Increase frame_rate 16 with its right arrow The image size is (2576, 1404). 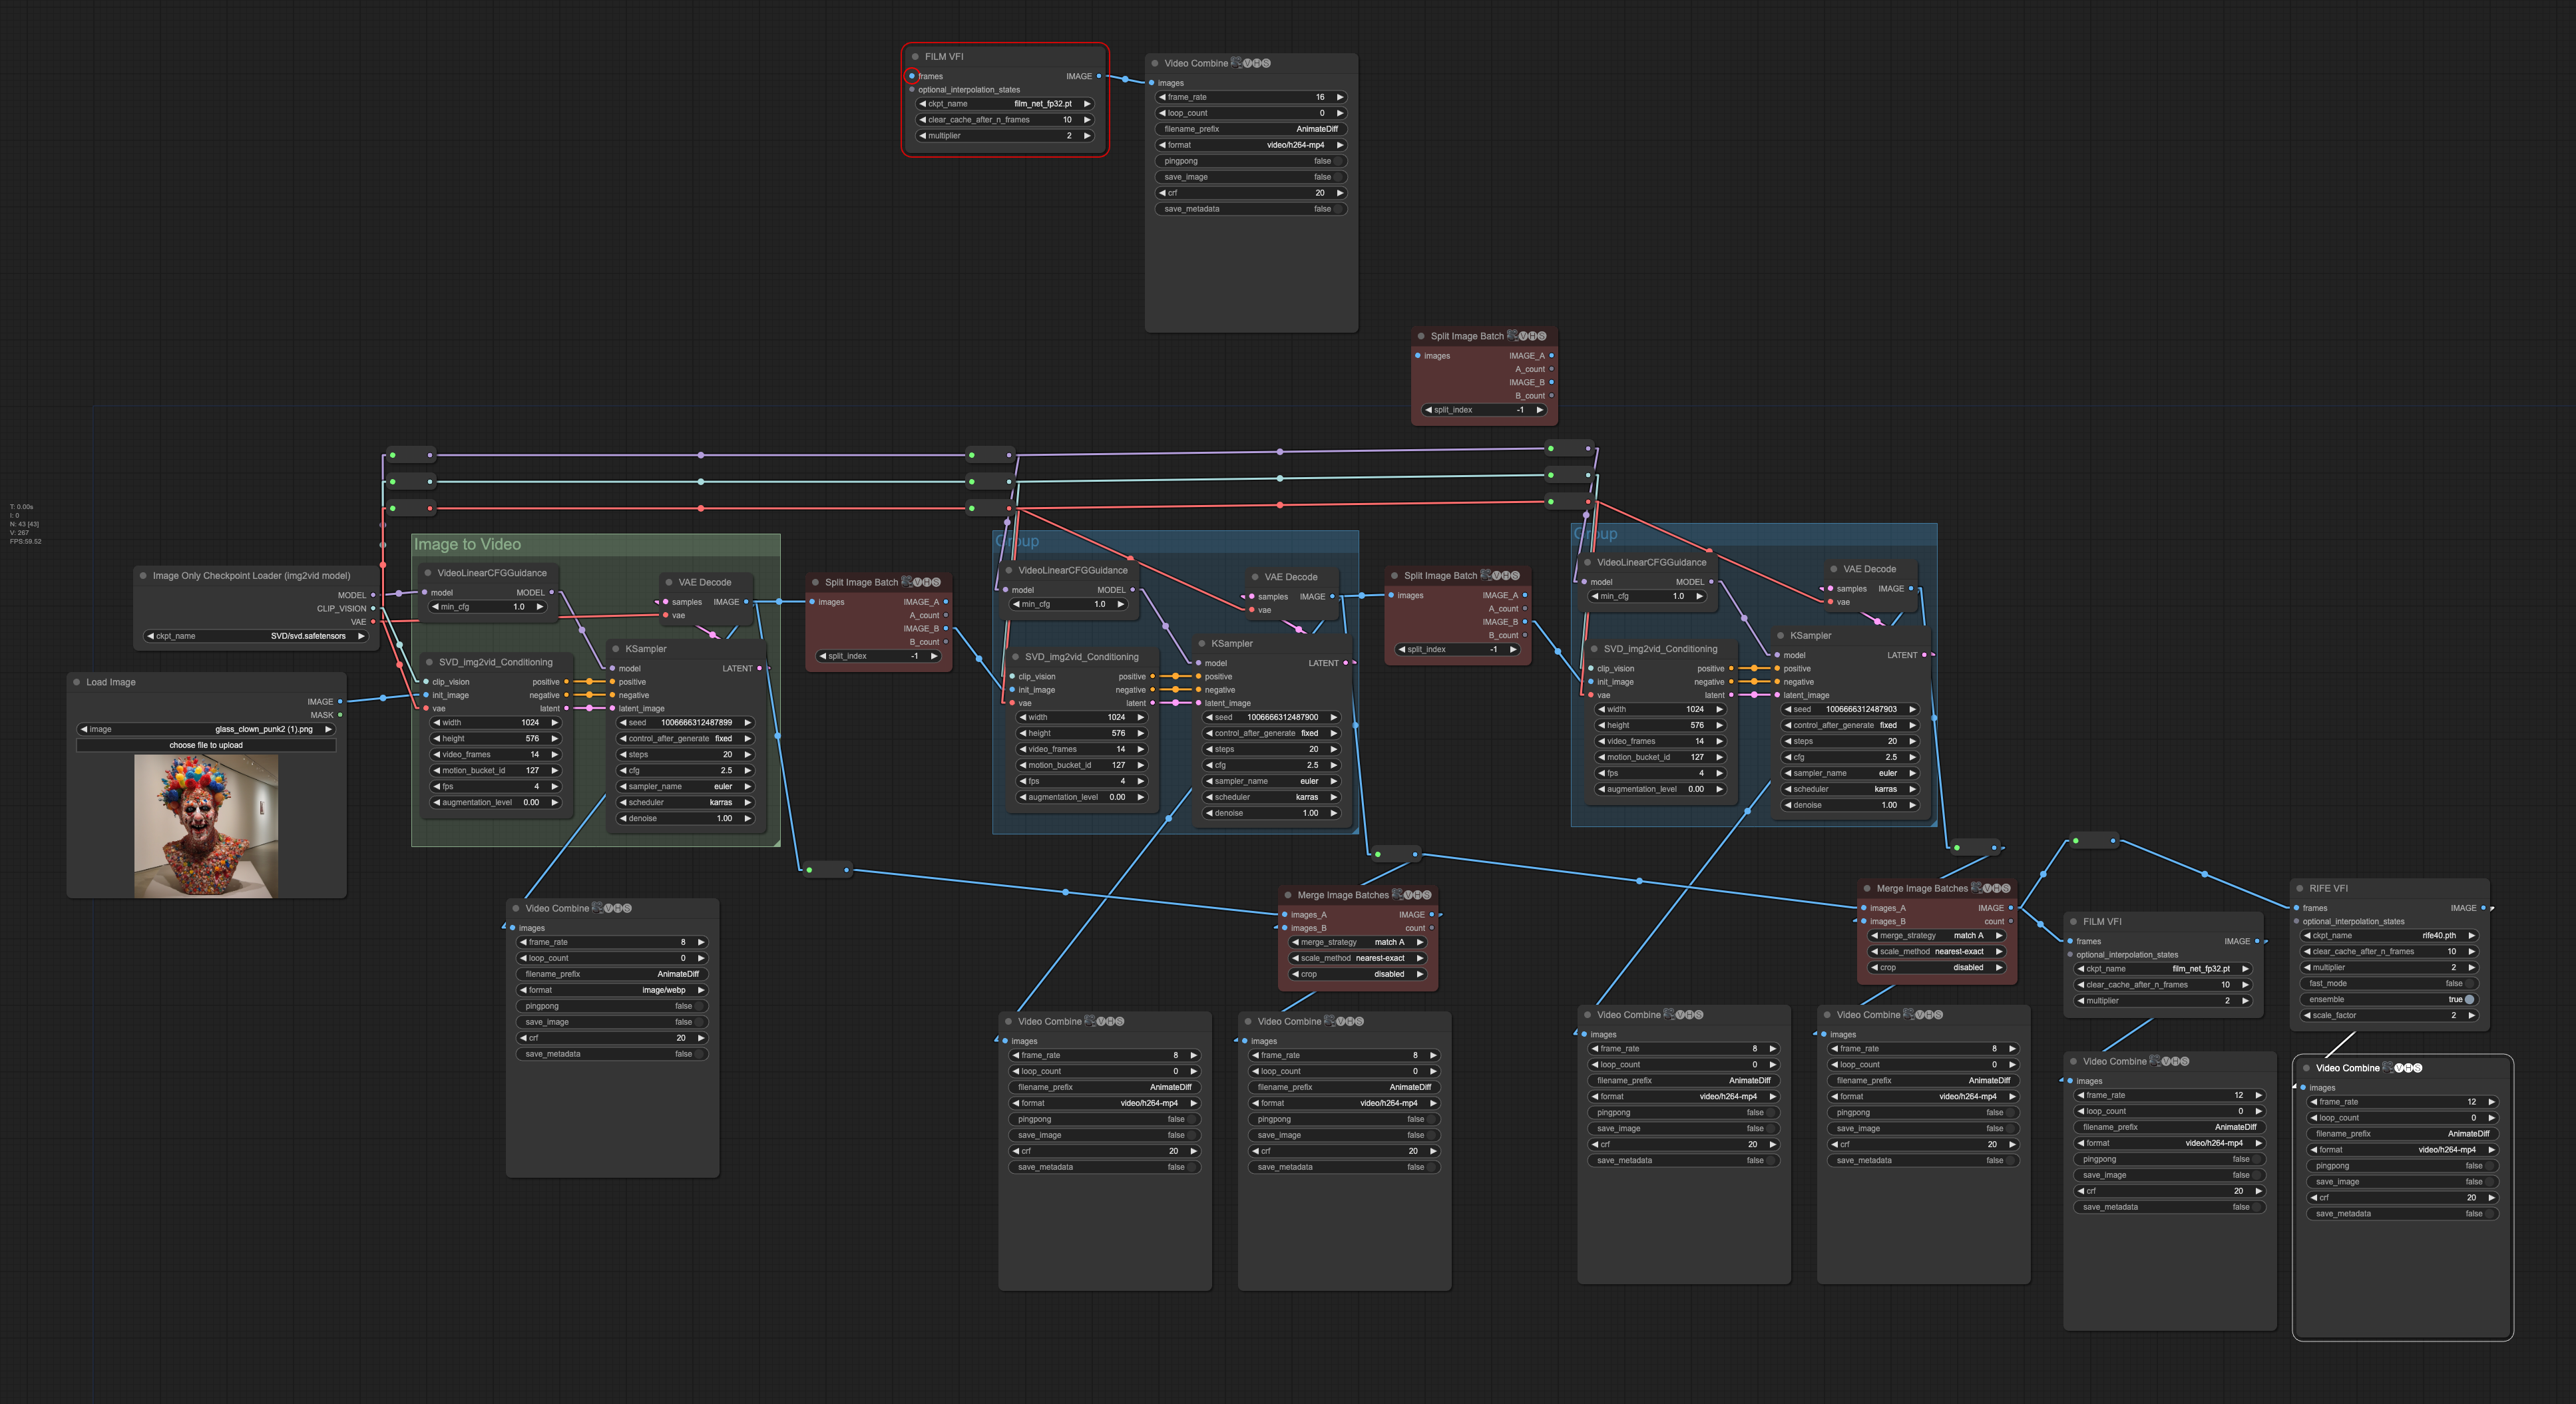tap(1340, 97)
